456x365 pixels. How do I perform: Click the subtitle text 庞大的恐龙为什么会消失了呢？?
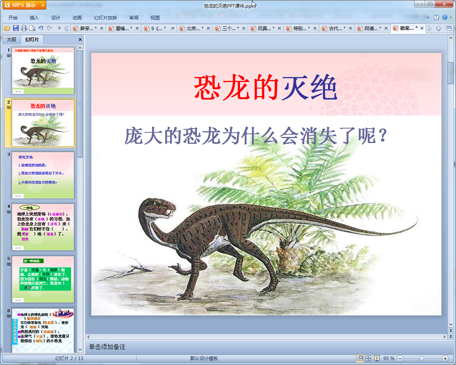[256, 135]
